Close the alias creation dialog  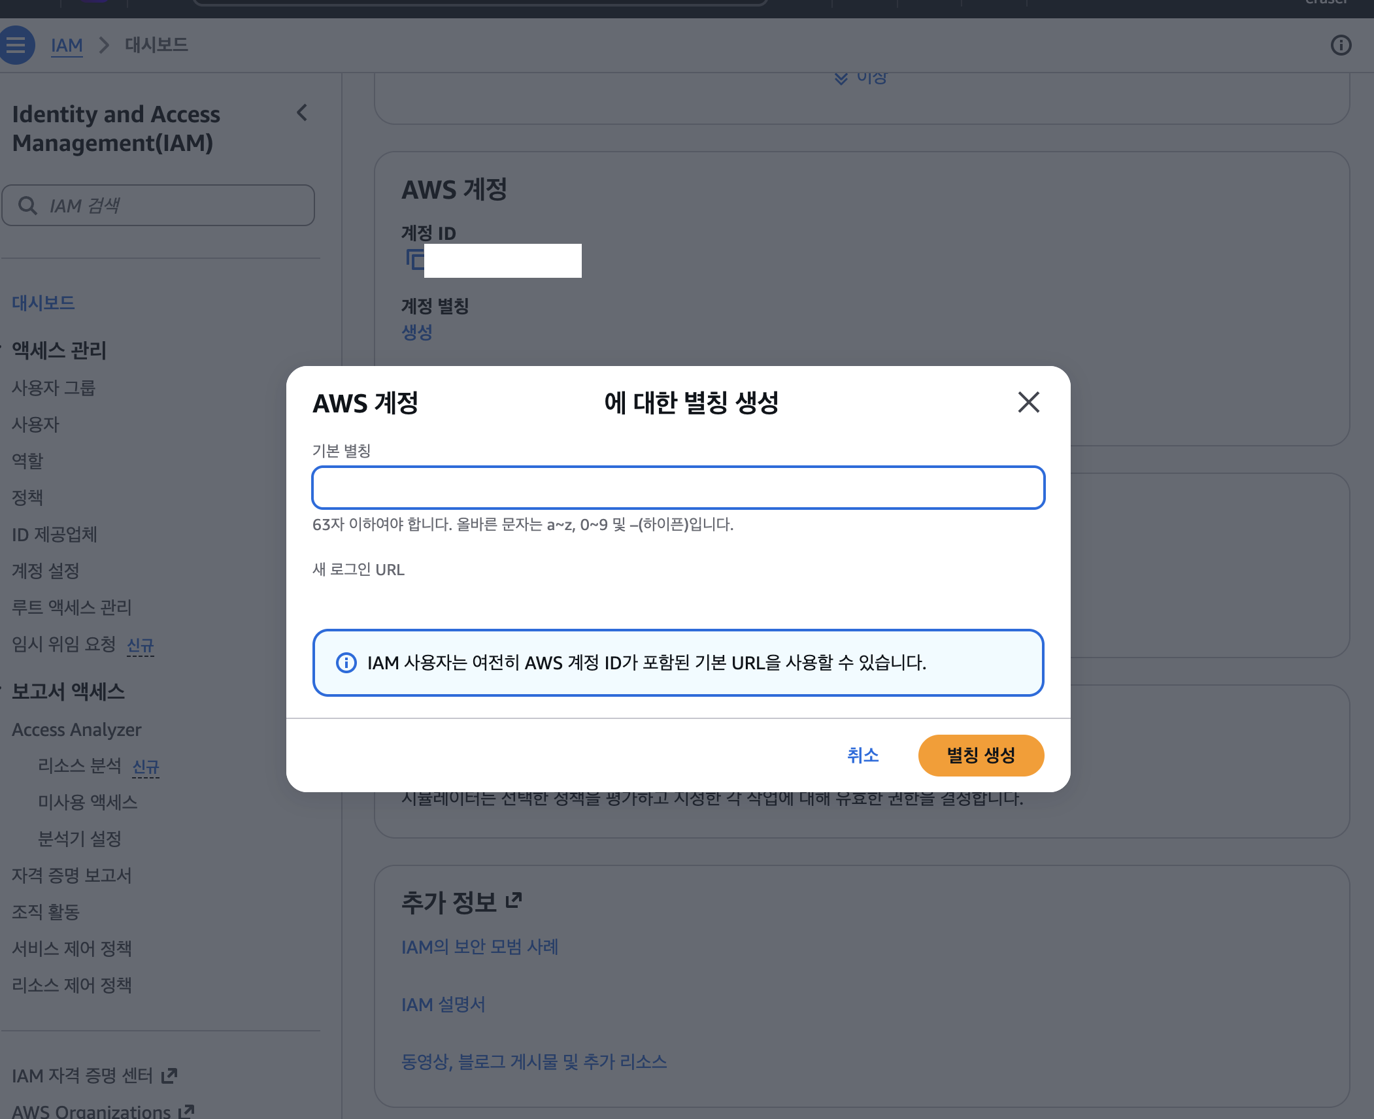[1028, 403]
